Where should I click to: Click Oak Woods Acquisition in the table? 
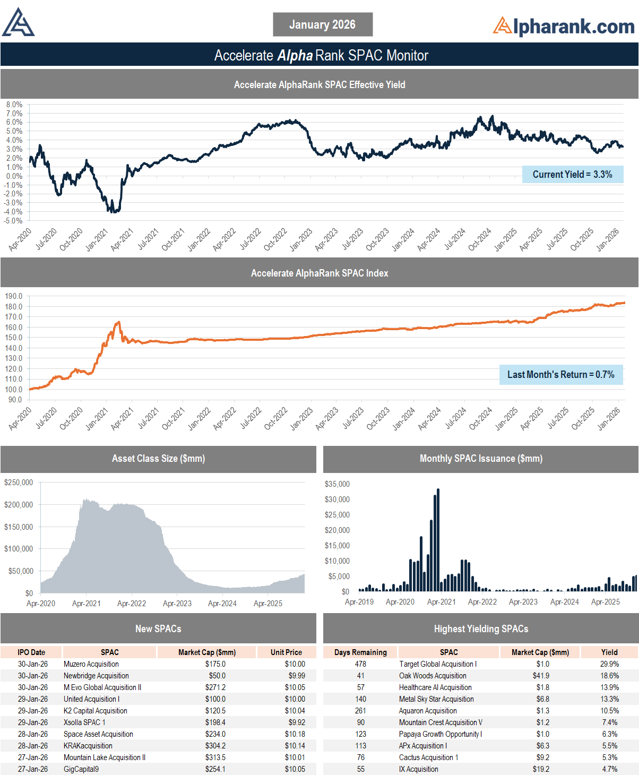pos(433,676)
